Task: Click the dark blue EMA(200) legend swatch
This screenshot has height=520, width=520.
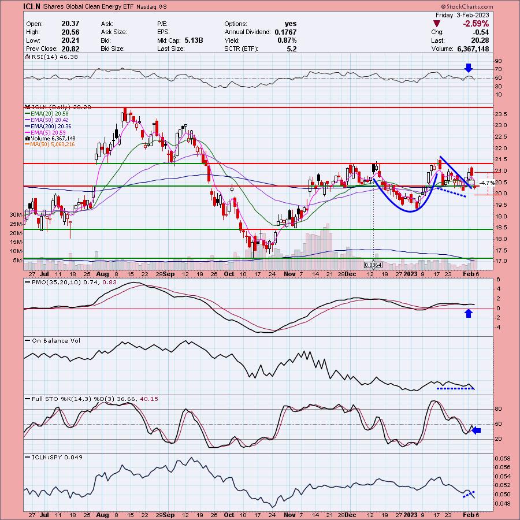Action: point(28,127)
